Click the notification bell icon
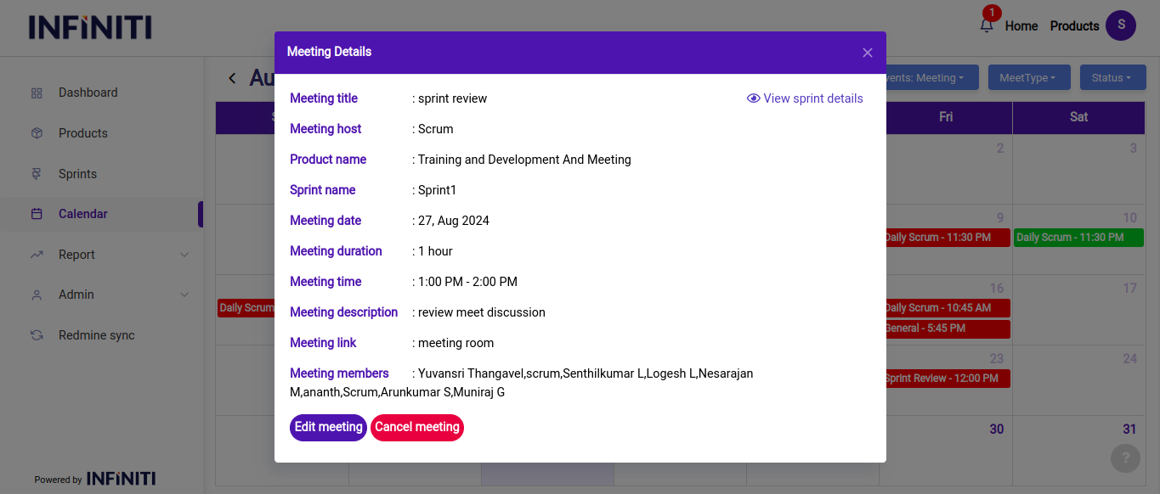Viewport: 1160px width, 494px height. (x=987, y=25)
